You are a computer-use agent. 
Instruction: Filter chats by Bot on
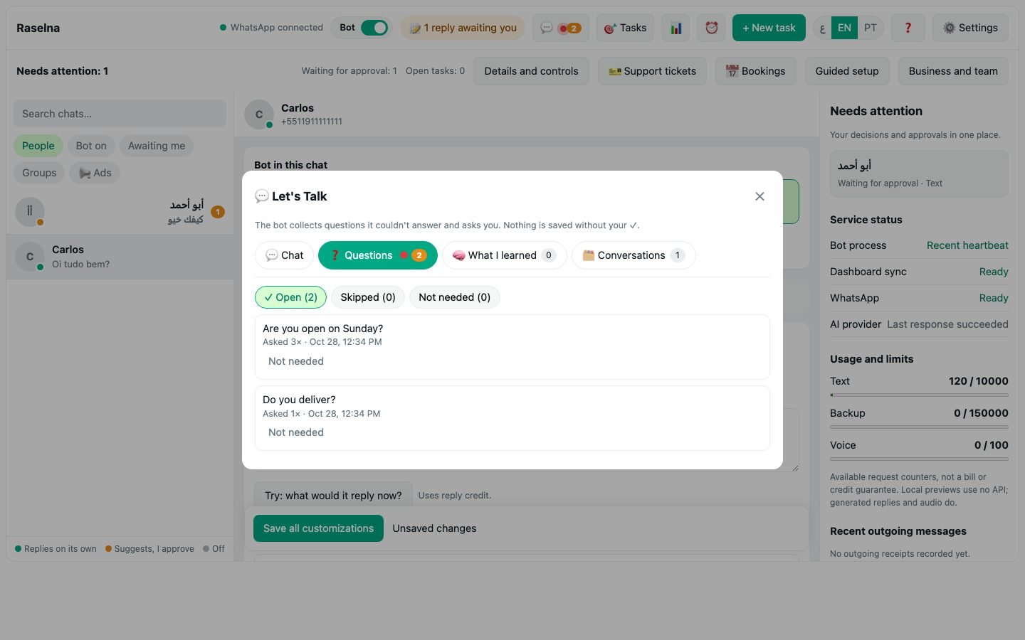91,146
